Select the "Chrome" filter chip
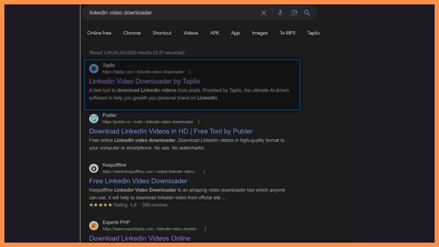Image resolution: width=439 pixels, height=247 pixels. (x=132, y=33)
